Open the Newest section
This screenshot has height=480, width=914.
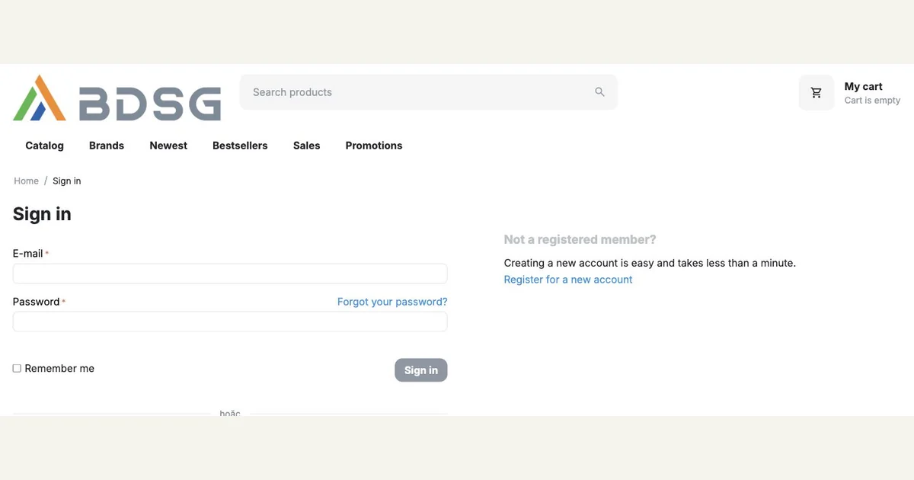click(168, 146)
